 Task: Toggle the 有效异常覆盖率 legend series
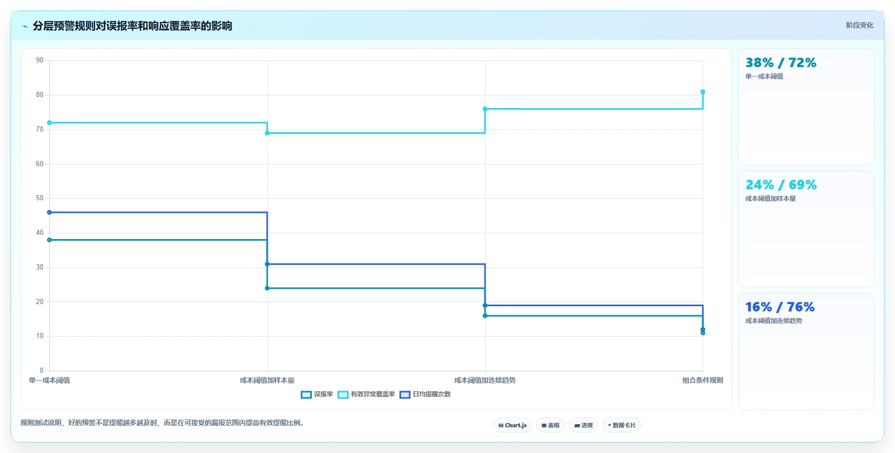(366, 394)
